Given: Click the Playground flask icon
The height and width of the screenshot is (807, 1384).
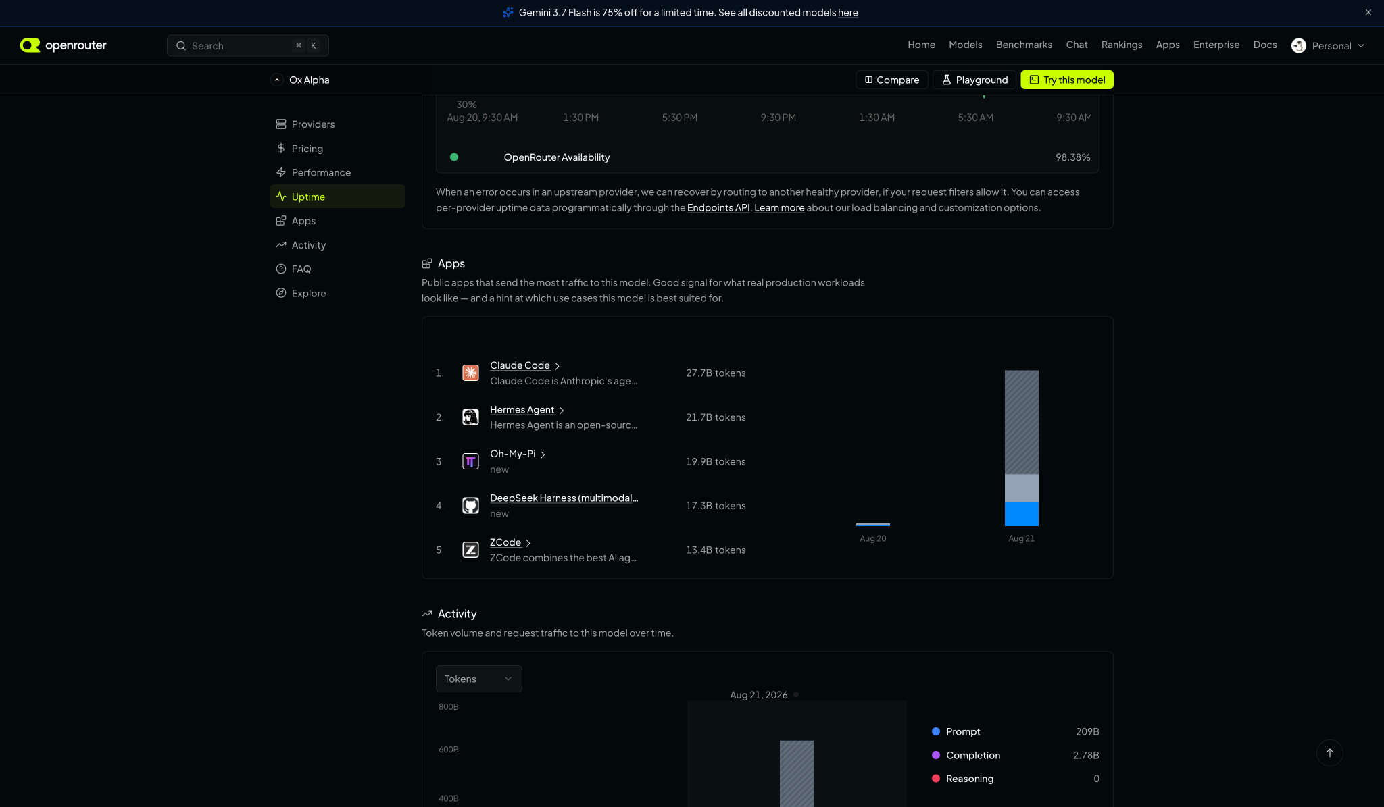Looking at the screenshot, I should [x=947, y=80].
